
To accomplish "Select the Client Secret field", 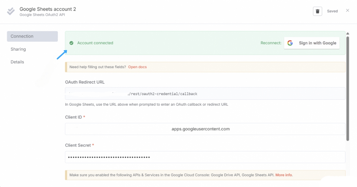I will pyautogui.click(x=205, y=157).
